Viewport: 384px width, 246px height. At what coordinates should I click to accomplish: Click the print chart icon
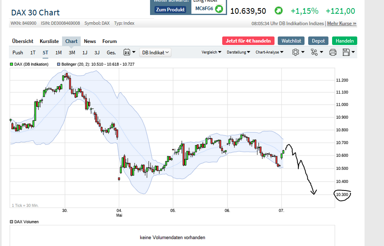pyautogui.click(x=333, y=52)
